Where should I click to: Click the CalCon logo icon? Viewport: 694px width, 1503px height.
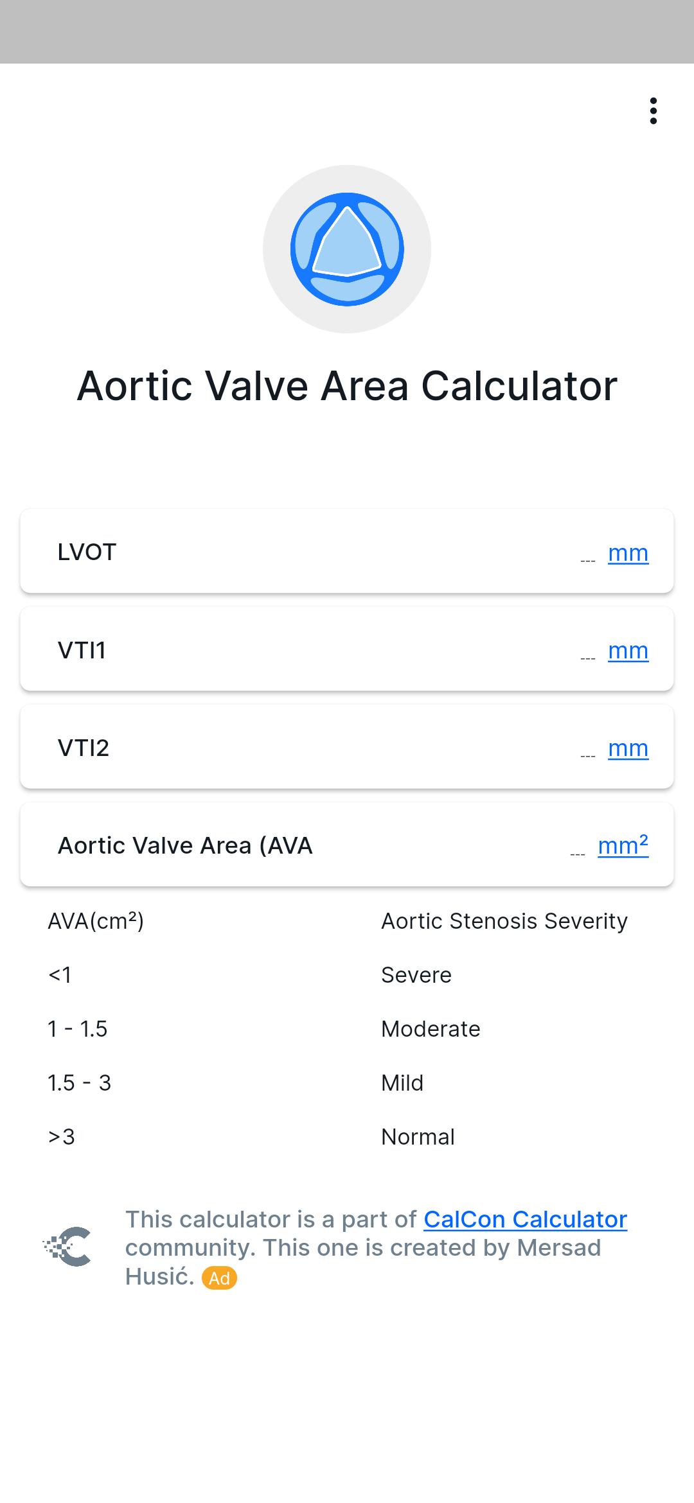click(x=67, y=1247)
